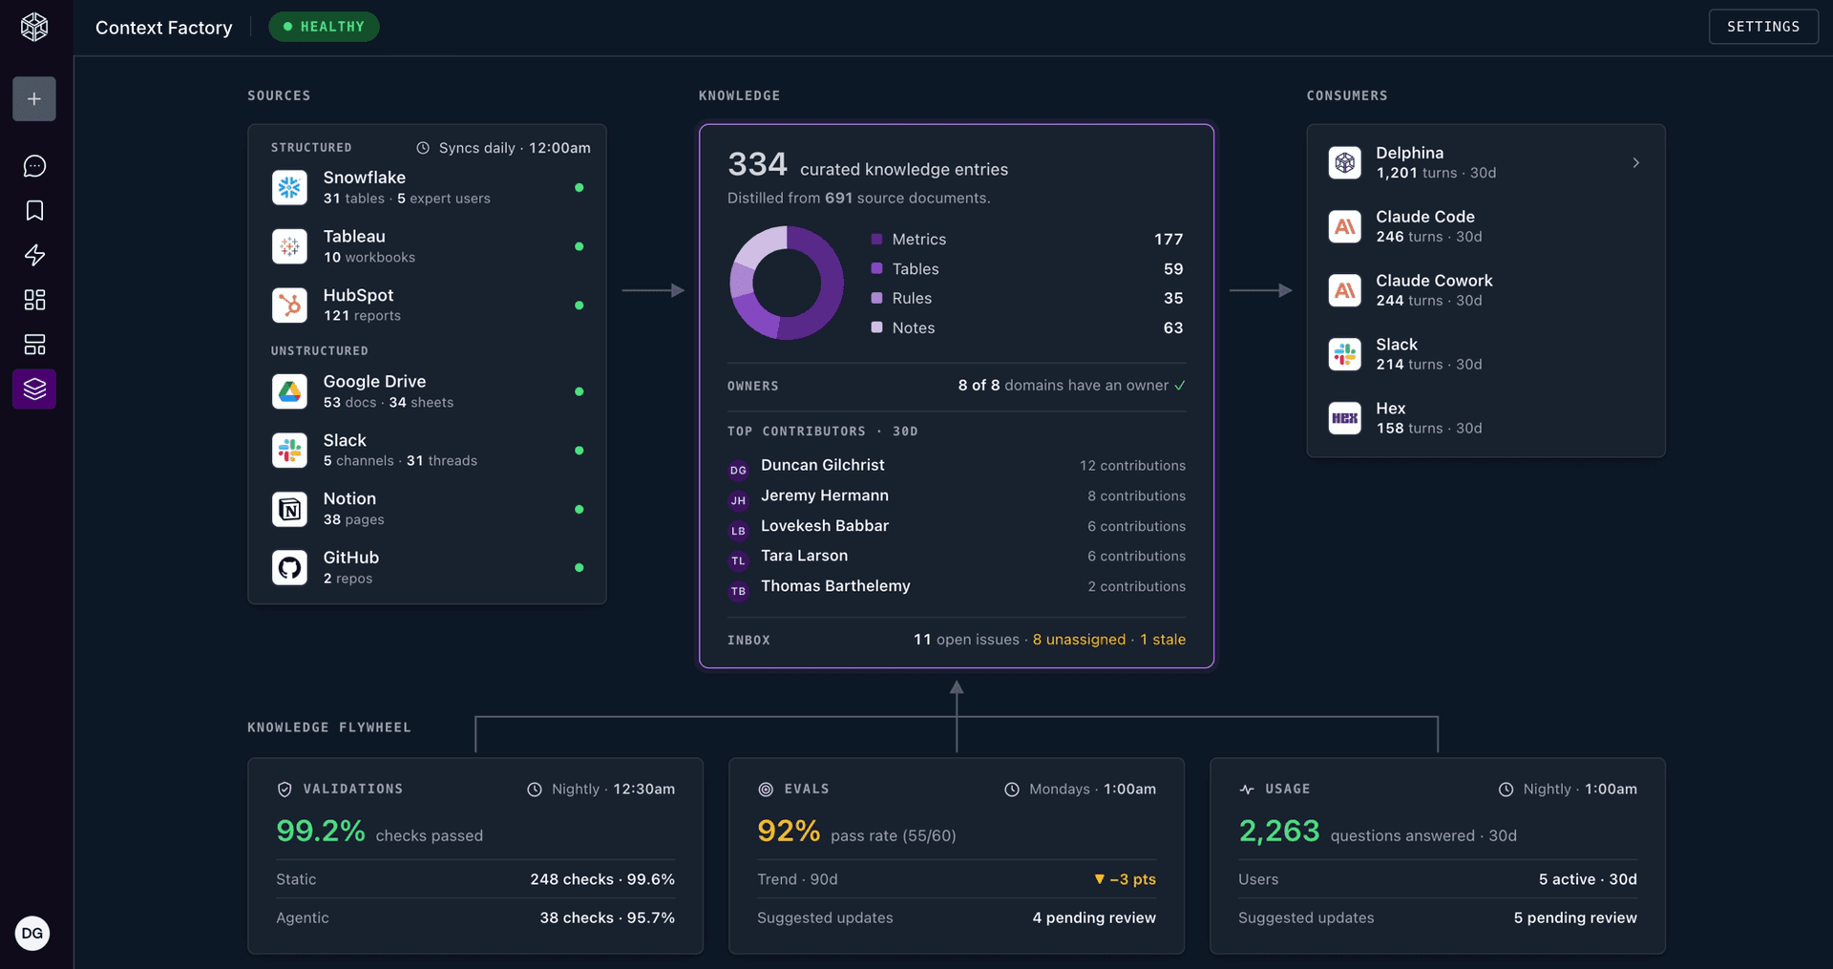Click the Claude Cowork consumer icon

coord(1345,290)
